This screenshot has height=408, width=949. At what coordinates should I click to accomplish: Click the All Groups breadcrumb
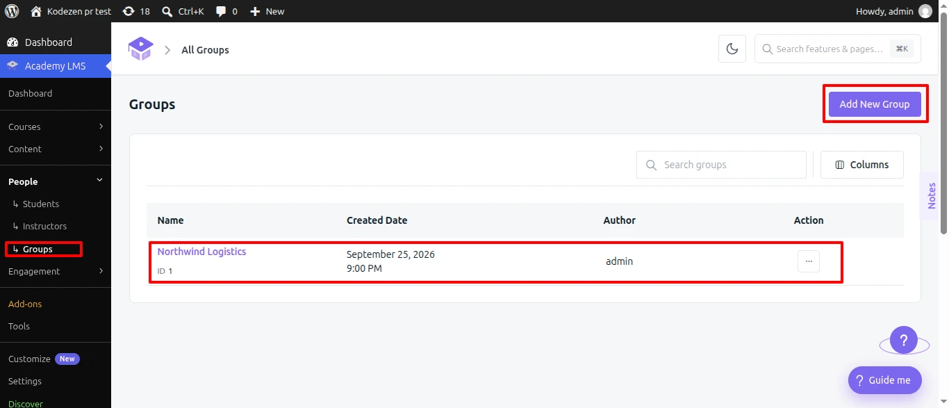click(x=205, y=50)
